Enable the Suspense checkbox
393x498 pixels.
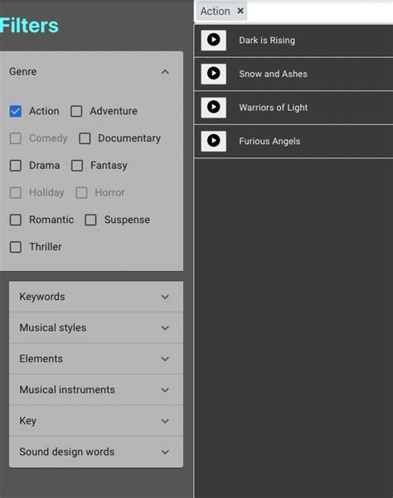(90, 220)
